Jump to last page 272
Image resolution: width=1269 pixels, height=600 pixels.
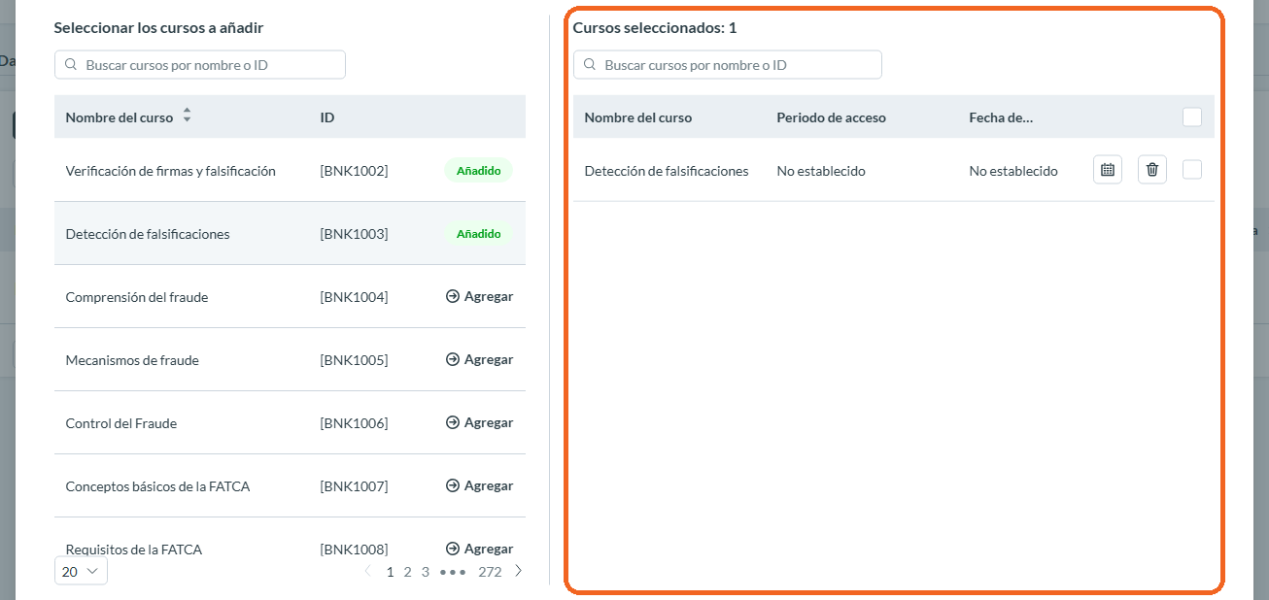point(490,572)
